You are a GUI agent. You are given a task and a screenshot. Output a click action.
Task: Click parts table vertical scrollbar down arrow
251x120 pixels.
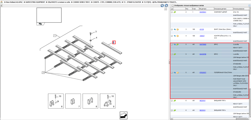point(250,117)
